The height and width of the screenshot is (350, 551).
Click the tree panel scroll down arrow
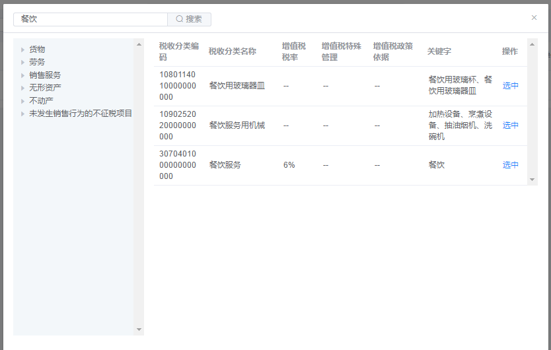(139, 330)
